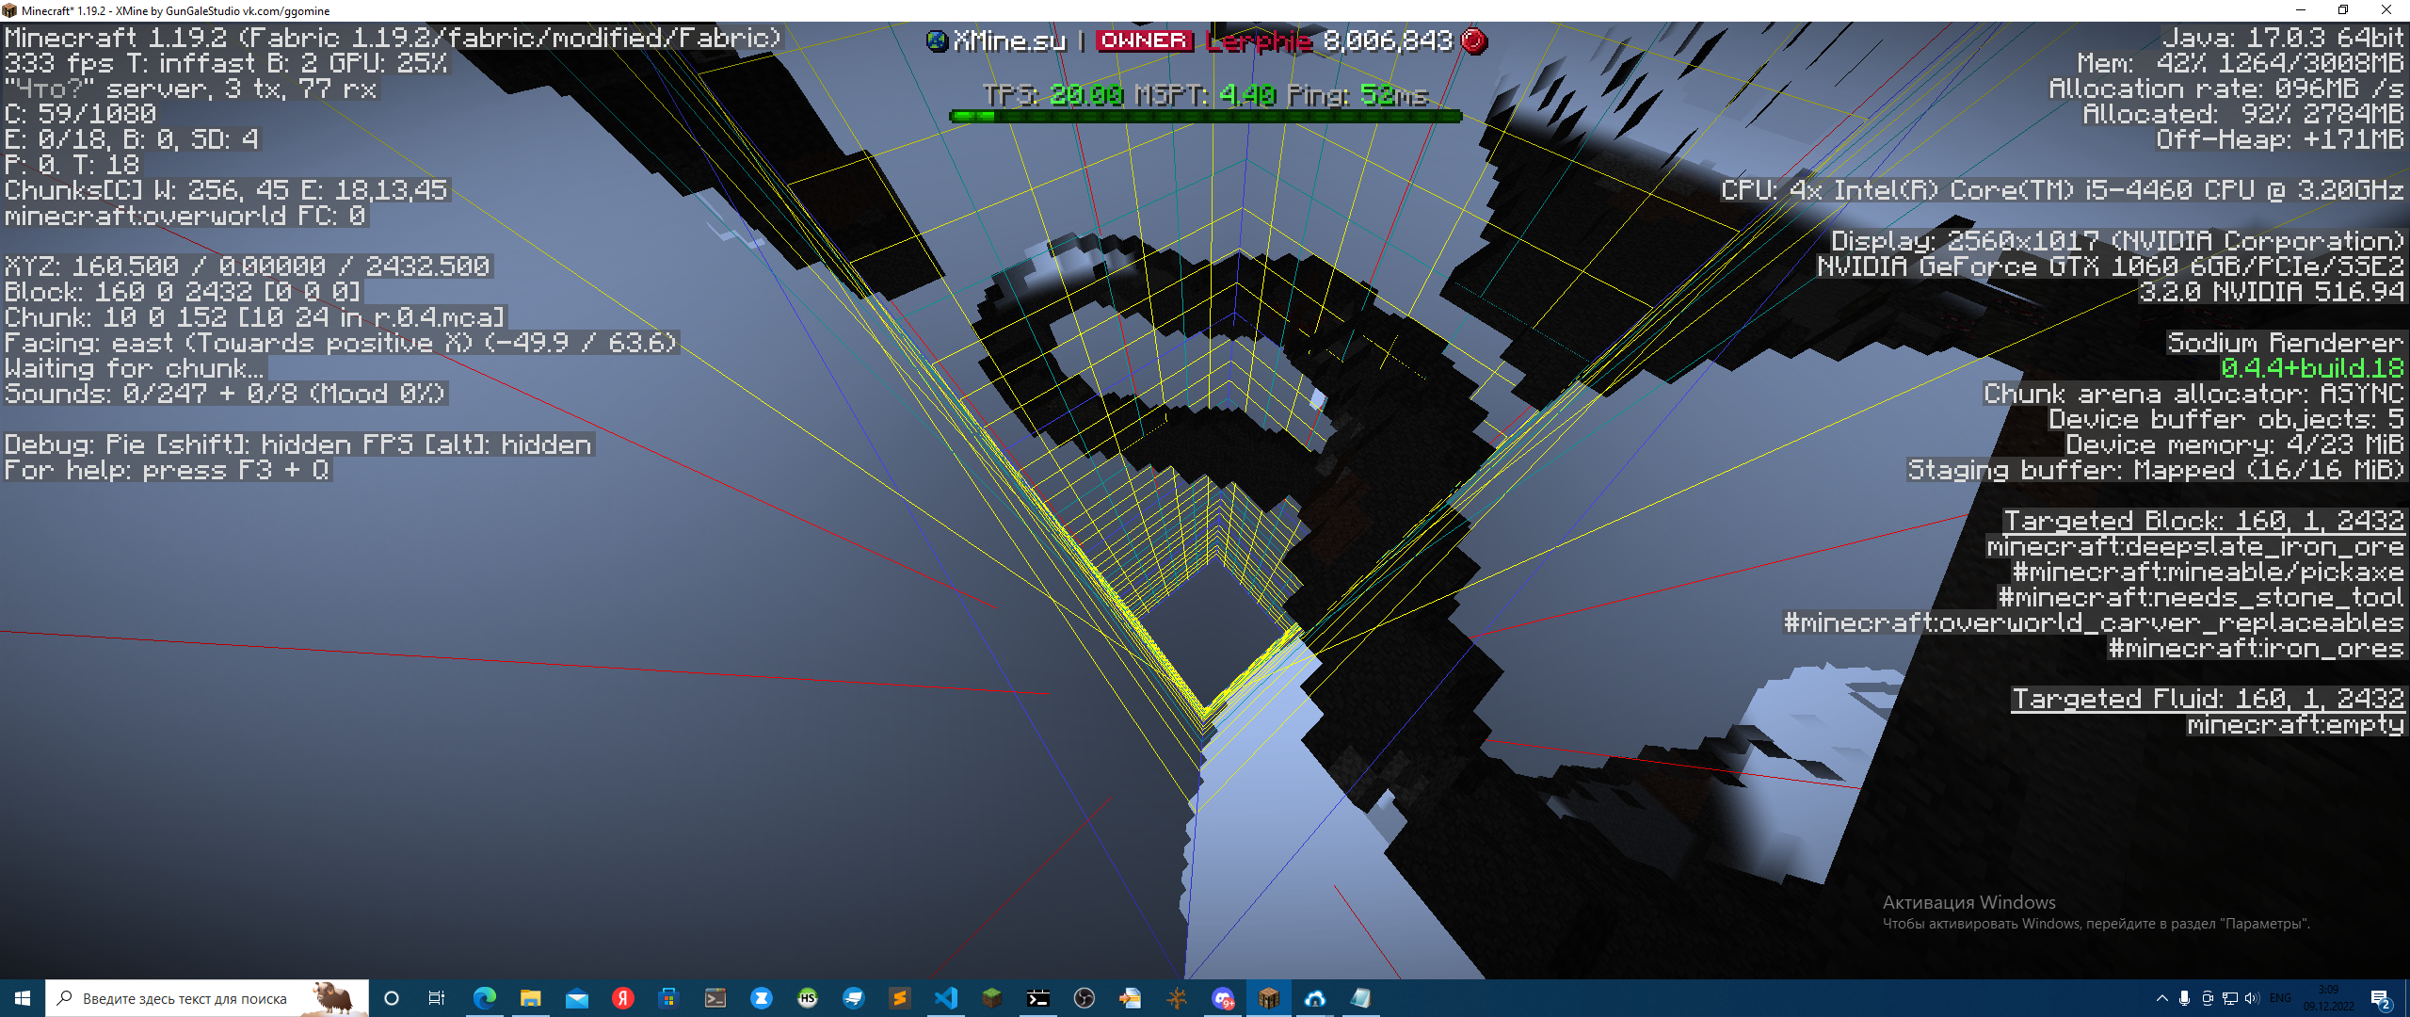
Task: Open OBS Studio from the taskbar
Action: tap(1084, 998)
